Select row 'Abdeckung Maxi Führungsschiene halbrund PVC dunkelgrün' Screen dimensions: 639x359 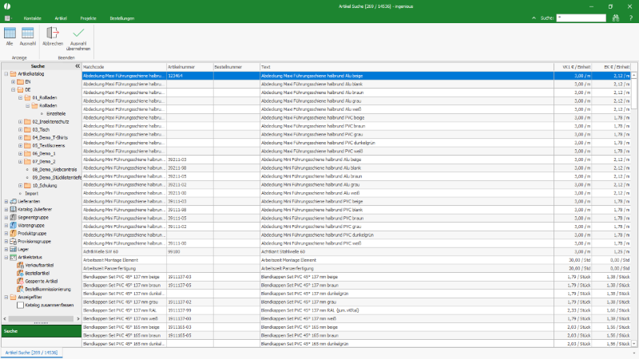[x=356, y=143]
